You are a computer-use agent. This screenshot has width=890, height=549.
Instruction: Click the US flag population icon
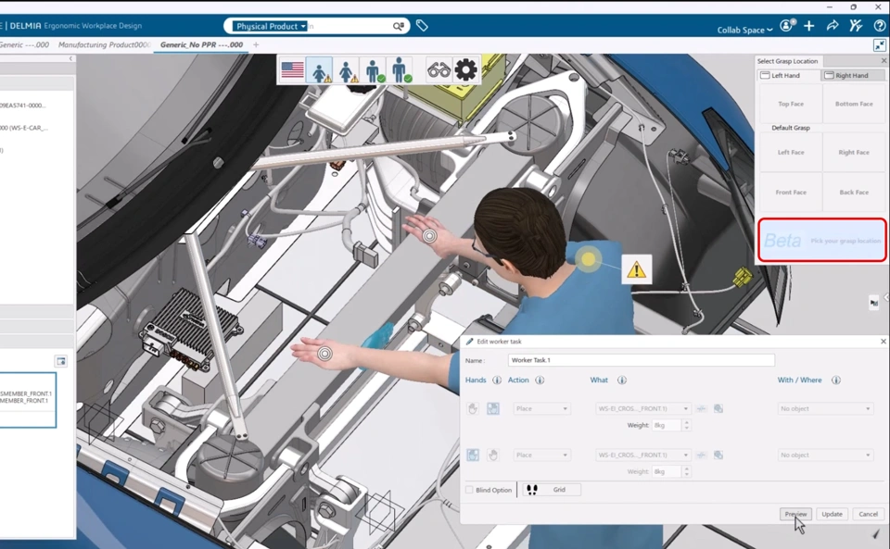pyautogui.click(x=292, y=70)
